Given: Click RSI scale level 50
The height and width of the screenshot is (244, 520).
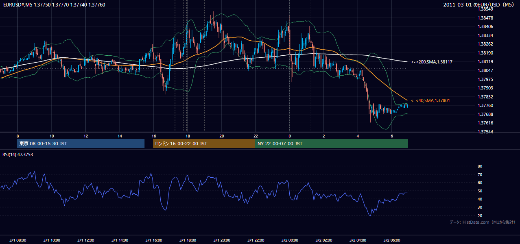Looking at the screenshot, I should pos(480,191).
